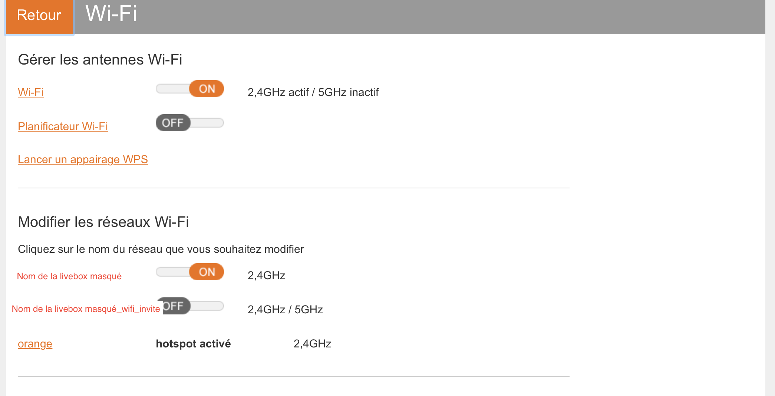Viewport: 775px width, 396px height.
Task: Open the Wi-Fi settings link
Action: [31, 92]
